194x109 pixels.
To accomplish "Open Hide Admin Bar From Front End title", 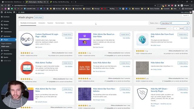I will (x=162, y=35).
